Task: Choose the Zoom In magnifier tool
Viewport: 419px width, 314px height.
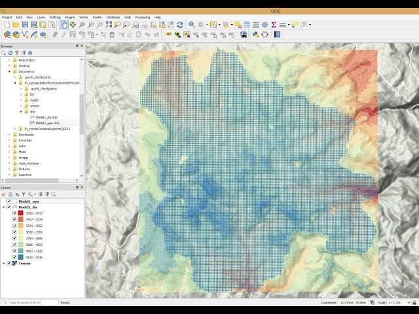Action: click(82, 25)
